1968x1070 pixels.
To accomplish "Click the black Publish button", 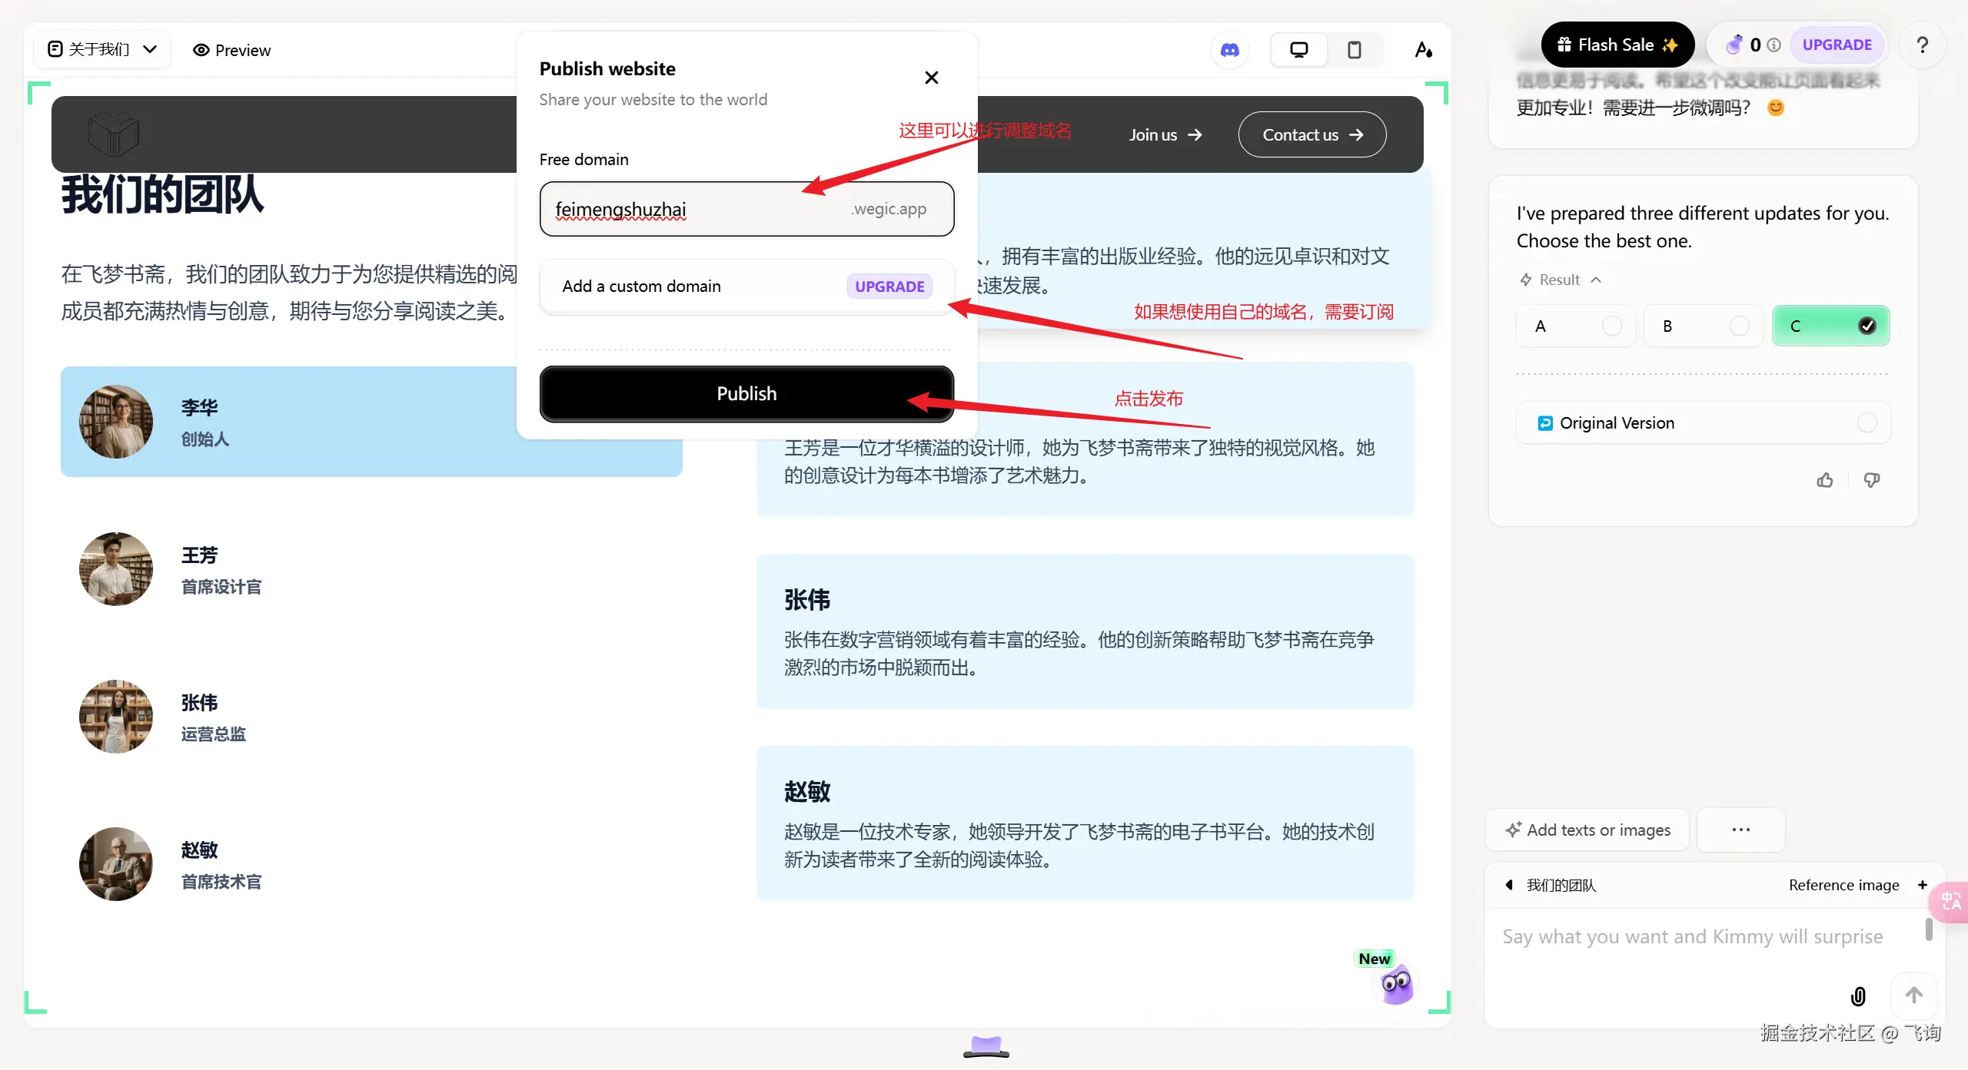I will click(746, 393).
